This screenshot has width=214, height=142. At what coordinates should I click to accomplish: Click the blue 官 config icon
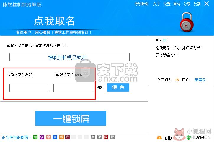(55, 137)
